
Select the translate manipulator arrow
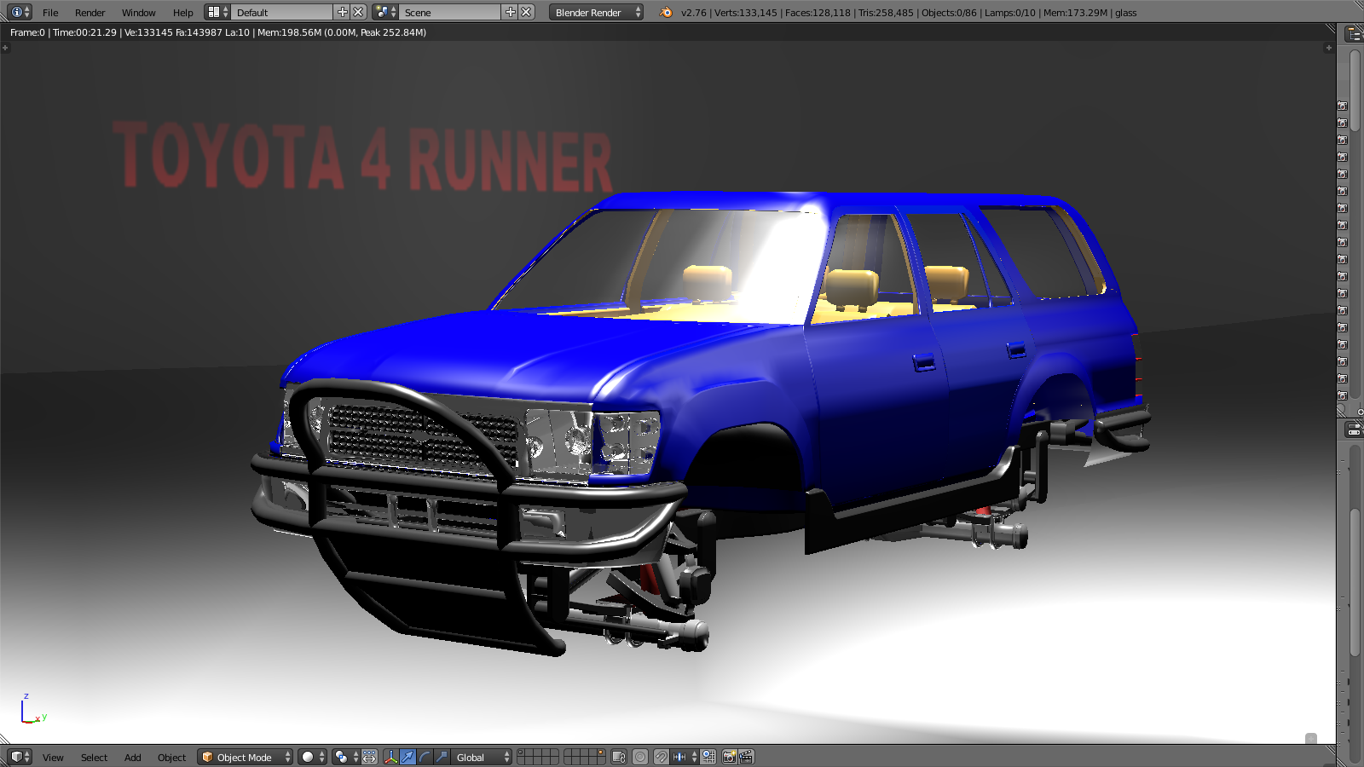(x=407, y=757)
